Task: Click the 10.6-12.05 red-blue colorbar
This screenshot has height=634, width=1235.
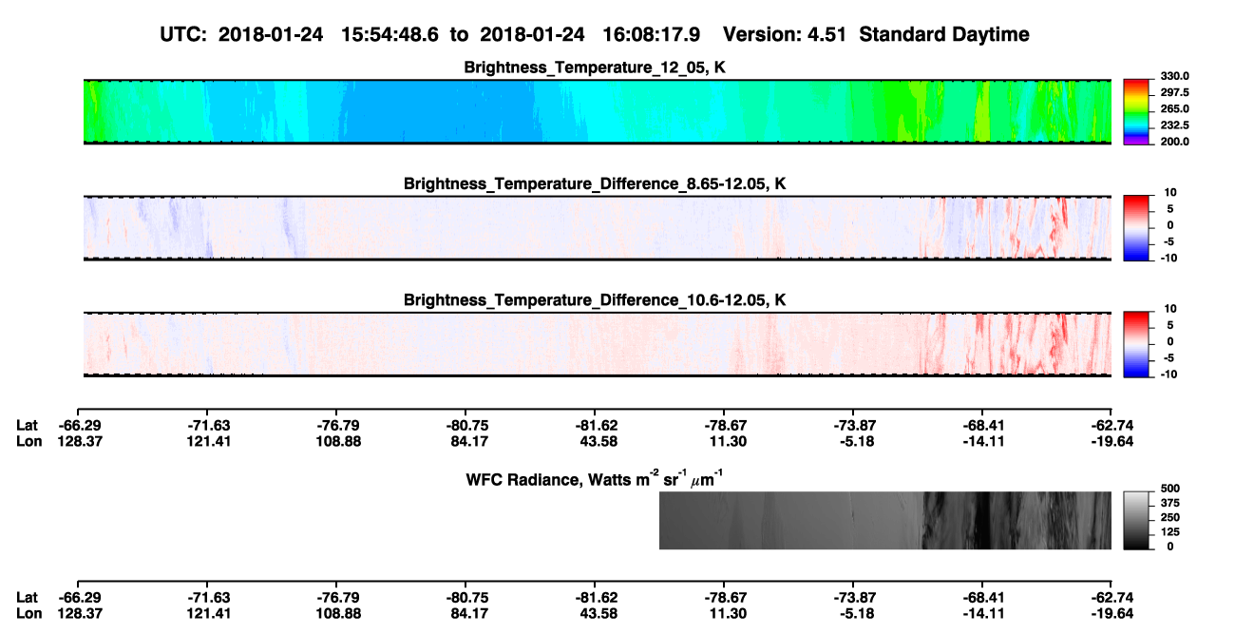Action: click(1137, 344)
